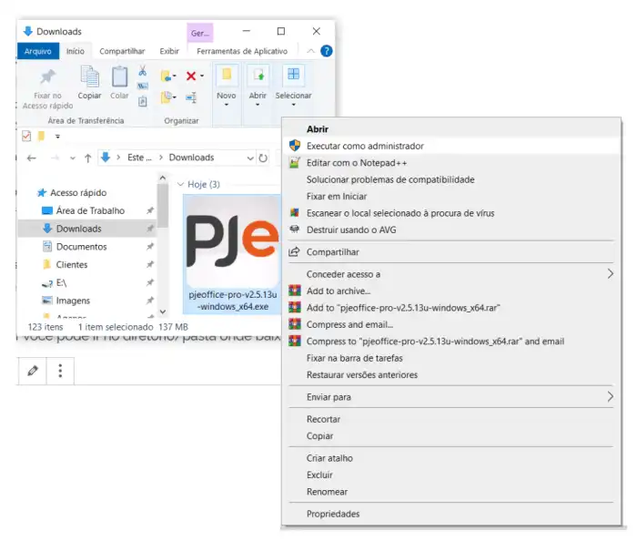Switch to the Exibir ribbon tab
This screenshot has width=637, height=541.
169,51
